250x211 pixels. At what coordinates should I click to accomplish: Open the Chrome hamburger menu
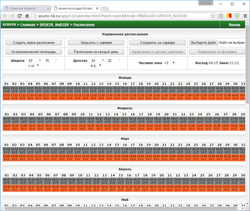pos(245,16)
